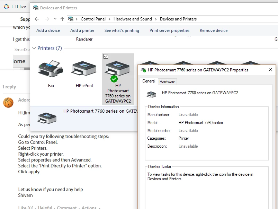Expand chevron after Hardware and Sound breadcrumb
This screenshot has height=209, width=278.
(x=156, y=19)
